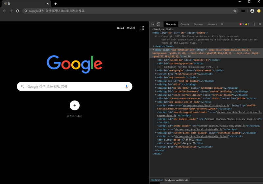263x184 pixels.
Task: Close the DevTools panel
Action: 260,24
